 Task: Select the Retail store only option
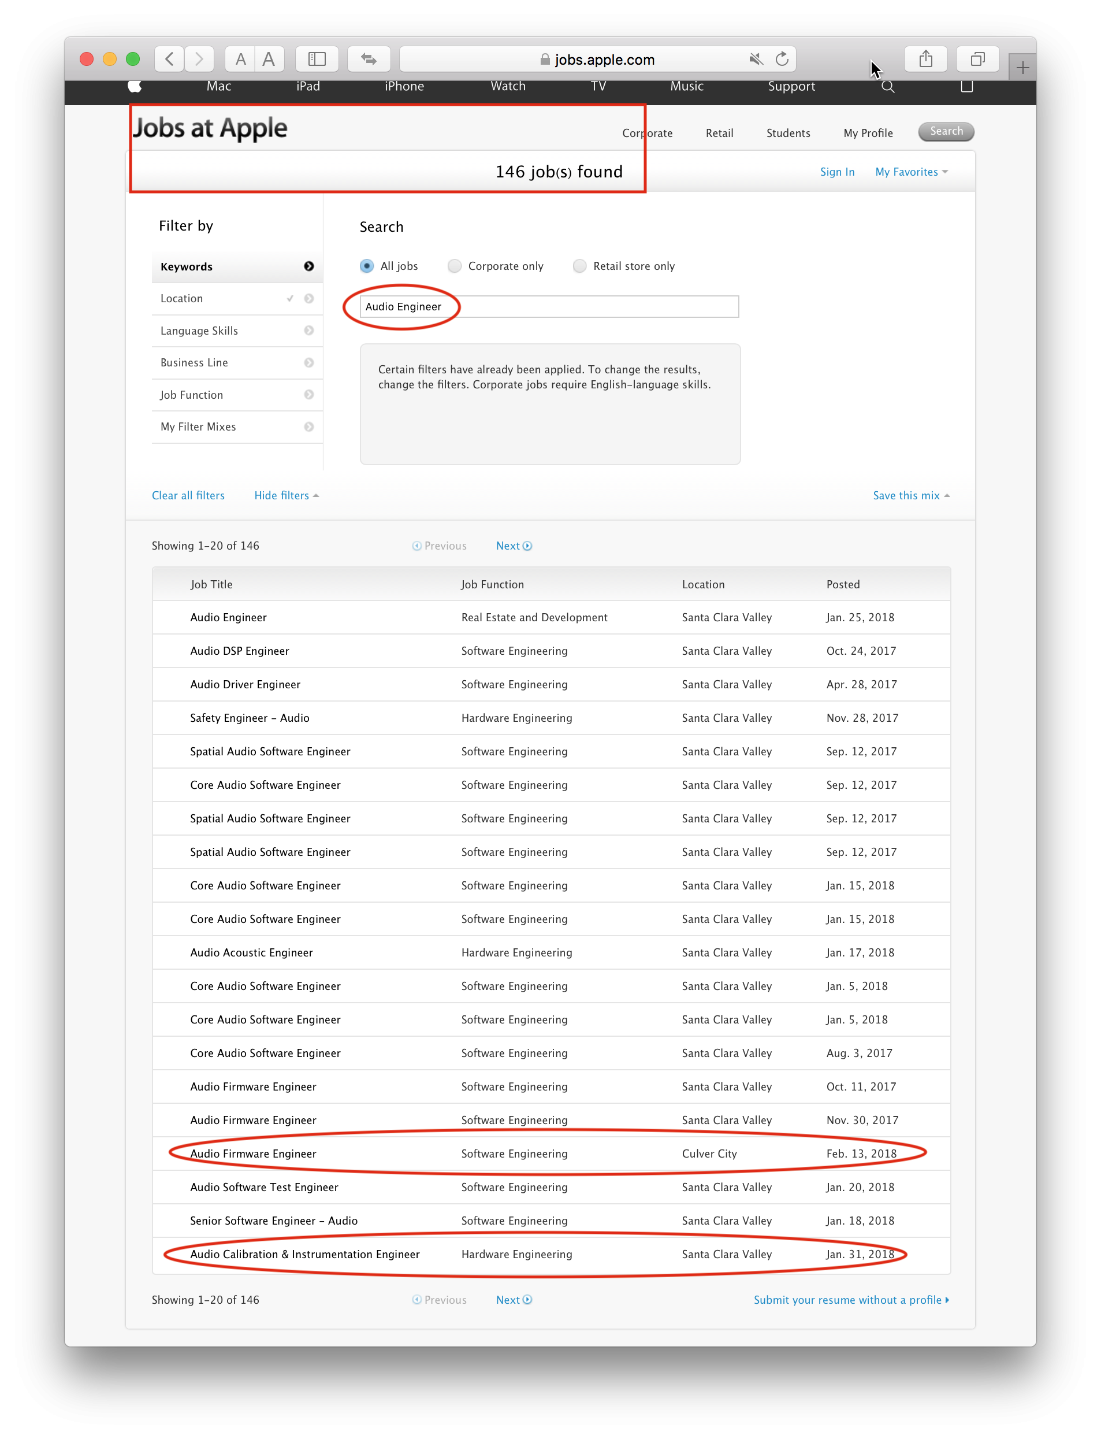[x=579, y=266]
